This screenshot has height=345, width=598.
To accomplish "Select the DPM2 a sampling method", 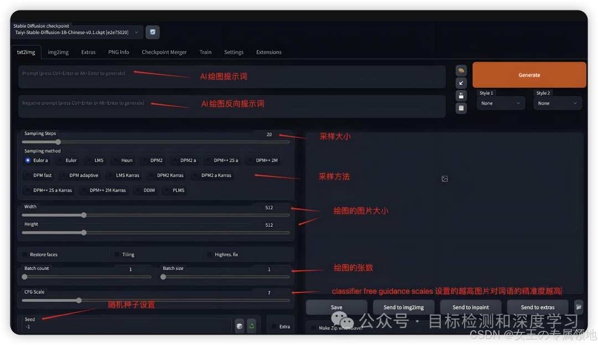I will coord(184,160).
